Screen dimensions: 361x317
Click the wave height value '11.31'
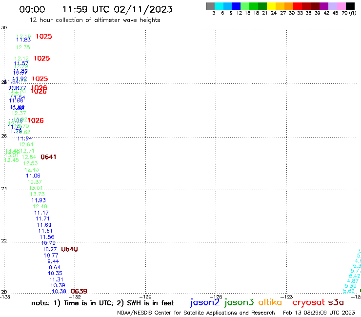click(56, 279)
